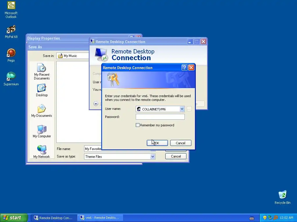Click the keys icon in the credentials banner
This screenshot has width=297, height=222.
[x=113, y=79]
